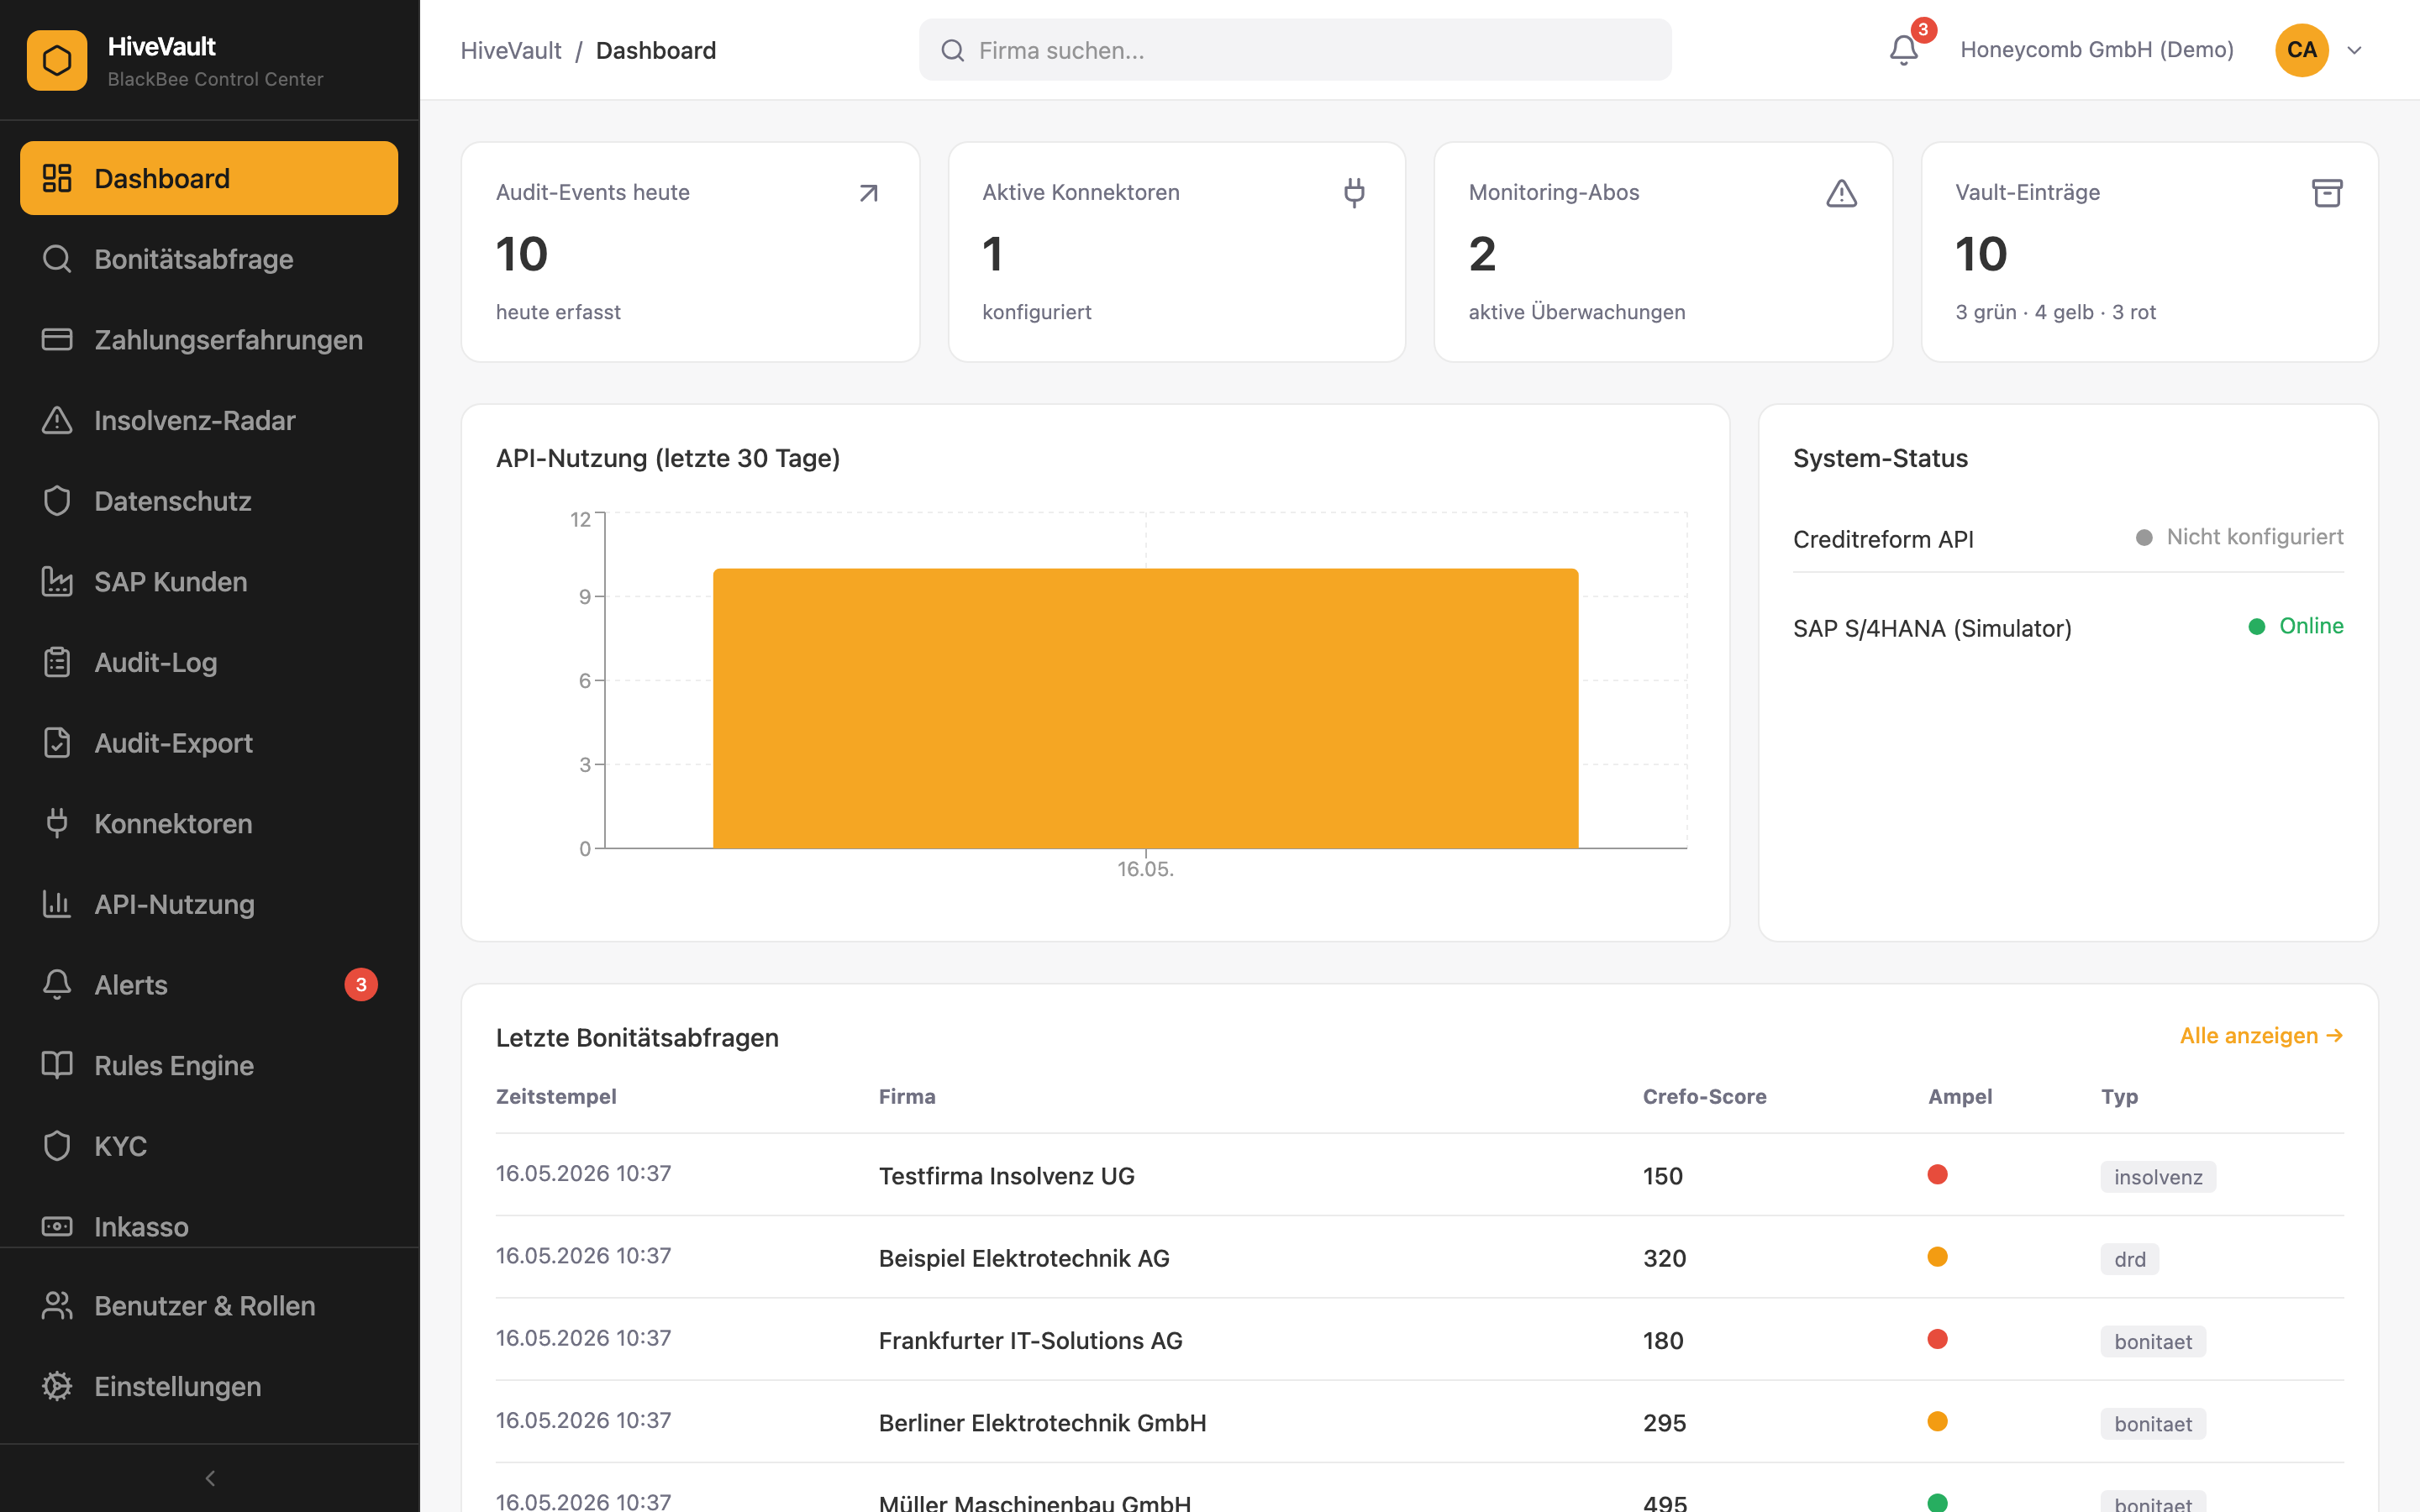This screenshot has height=1512, width=2420.
Task: Click the Benutzer & Rollen users icon
Action: [x=57, y=1306]
